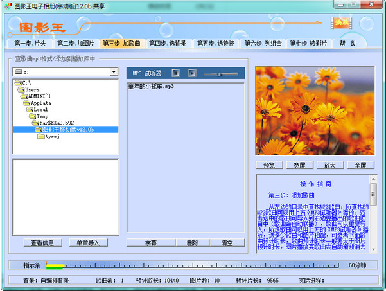386x291 pixels.
Task: Click the 背景: 自编排背景 status text
Action: pos(46,280)
